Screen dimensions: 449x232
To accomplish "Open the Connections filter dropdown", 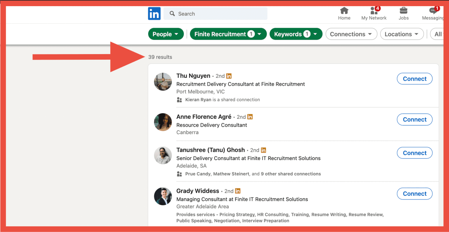I will 351,34.
